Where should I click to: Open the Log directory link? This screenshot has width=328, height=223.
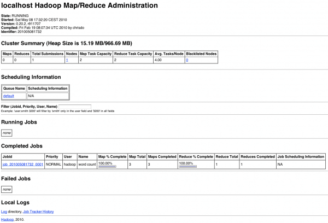(4, 212)
